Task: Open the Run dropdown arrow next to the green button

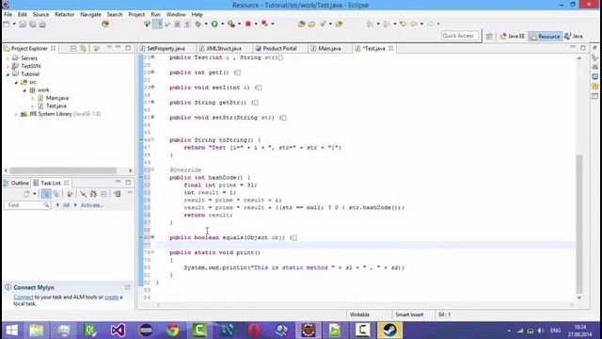Action: click(x=222, y=24)
